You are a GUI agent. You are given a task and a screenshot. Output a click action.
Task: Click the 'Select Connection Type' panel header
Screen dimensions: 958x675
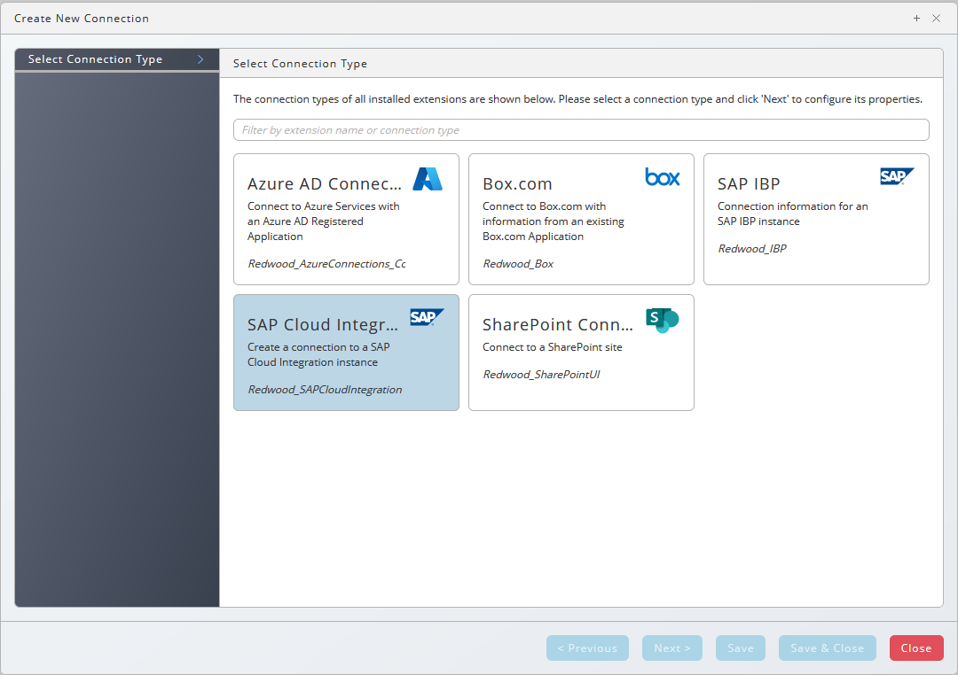[x=300, y=64]
